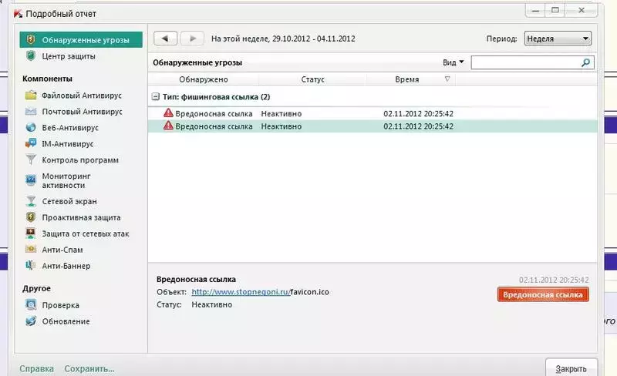
Task: Click the Сохранить... link
Action: coord(89,369)
